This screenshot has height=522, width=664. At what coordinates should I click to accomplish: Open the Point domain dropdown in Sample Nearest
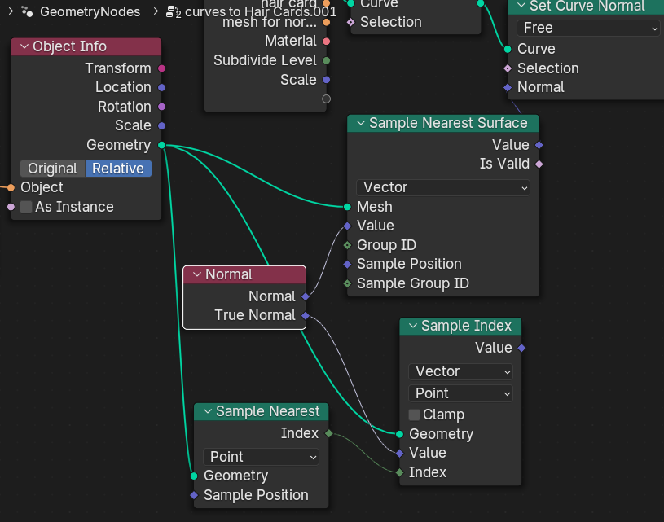click(261, 457)
